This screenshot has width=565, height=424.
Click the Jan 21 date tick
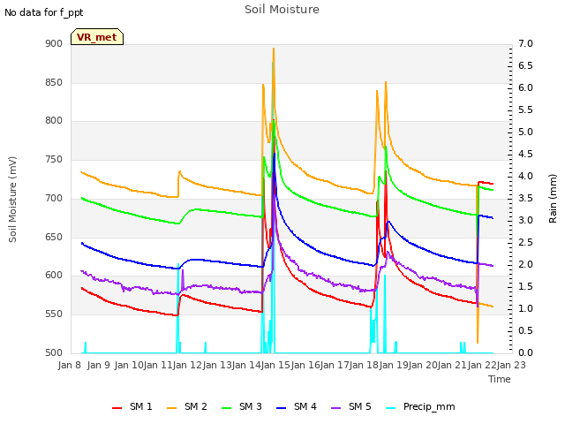[x=452, y=365]
